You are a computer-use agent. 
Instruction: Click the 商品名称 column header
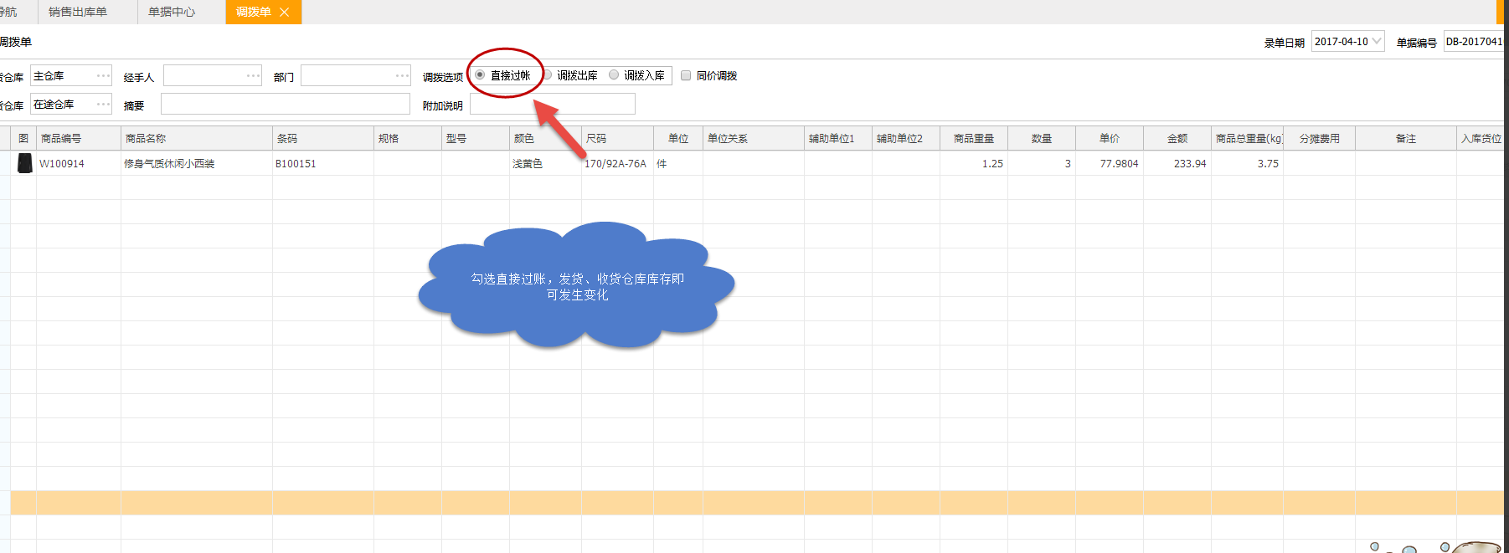[197, 138]
